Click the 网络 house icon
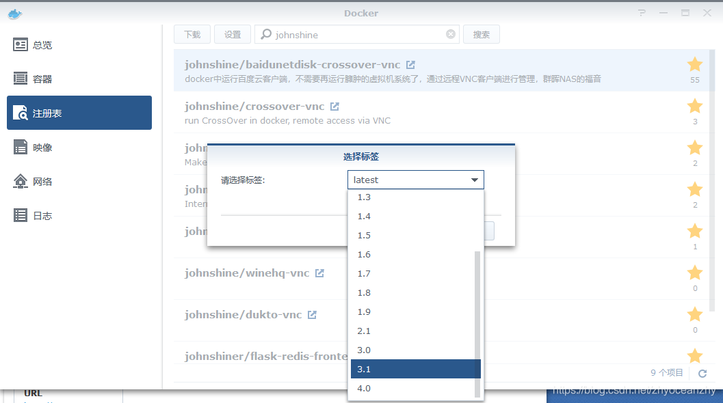 click(x=21, y=181)
